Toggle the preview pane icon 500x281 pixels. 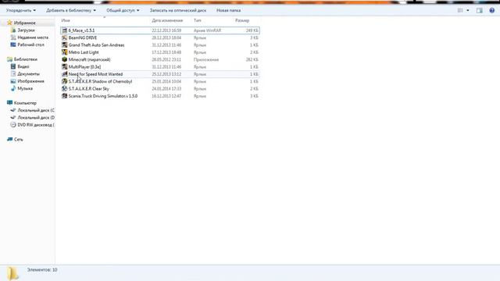click(479, 10)
